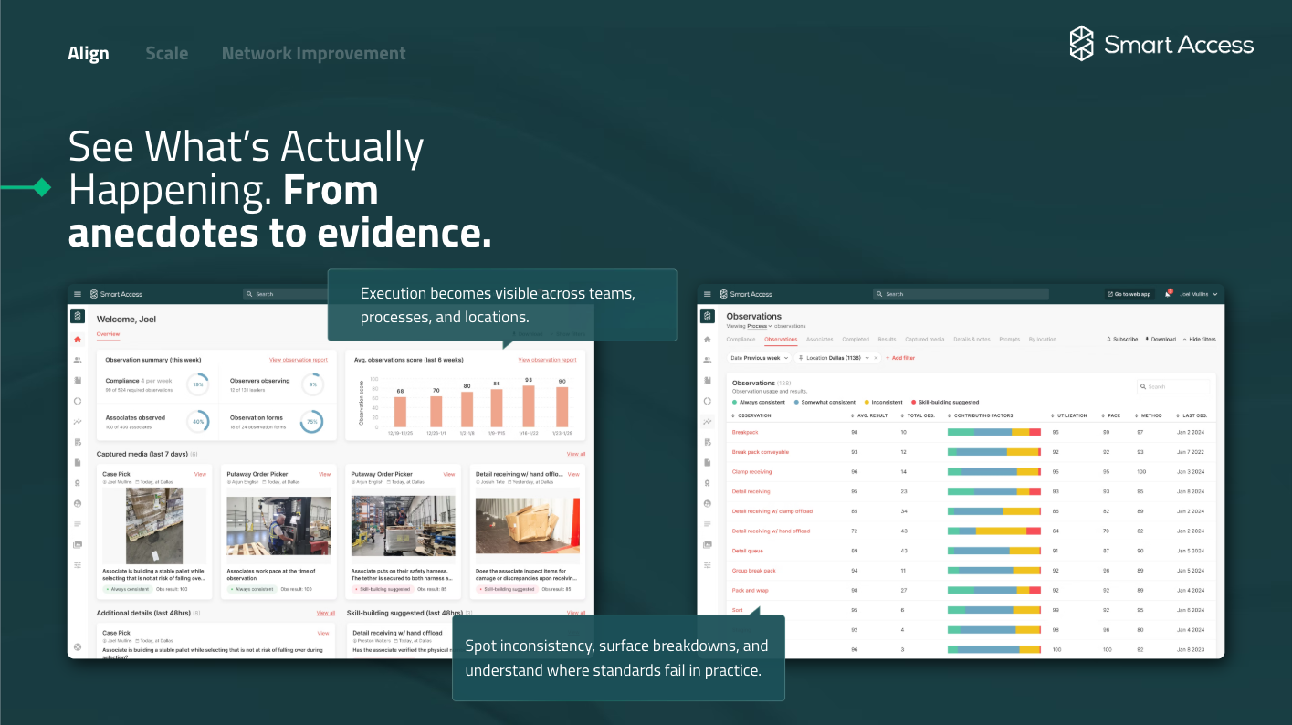Image resolution: width=1292 pixels, height=725 pixels.
Task: Switch to the Associates tab
Action: [x=819, y=339]
